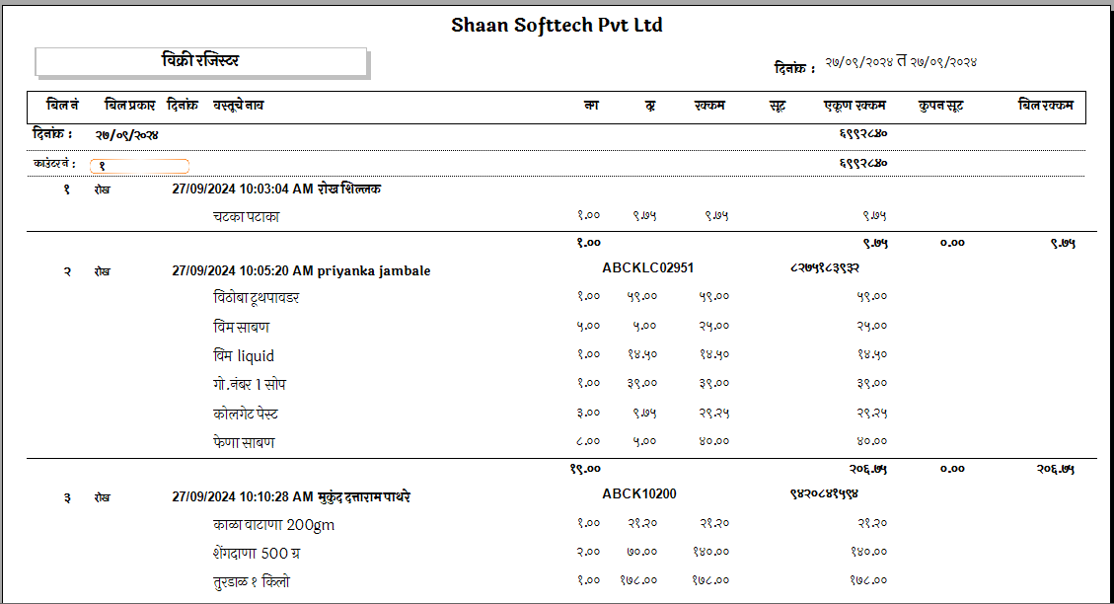
Task: Select the कोलगेट पेस्ट item
Action: [x=246, y=414]
